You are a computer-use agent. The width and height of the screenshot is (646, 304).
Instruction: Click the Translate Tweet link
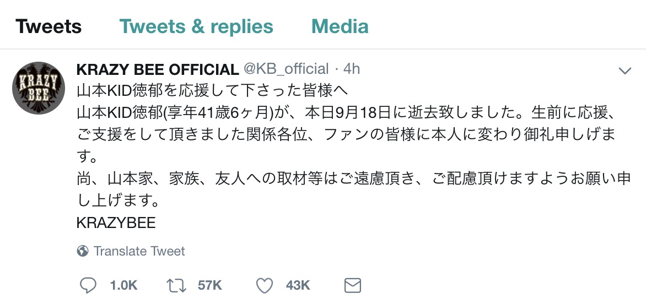coord(139,252)
